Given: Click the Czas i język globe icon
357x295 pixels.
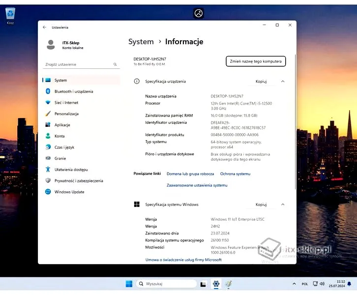Looking at the screenshot, I should coord(48,147).
